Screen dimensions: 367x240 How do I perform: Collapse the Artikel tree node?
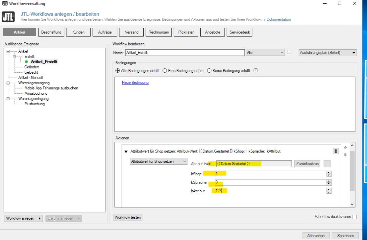point(8,51)
